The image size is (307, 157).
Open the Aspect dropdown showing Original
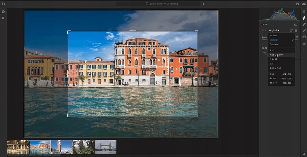274,30
